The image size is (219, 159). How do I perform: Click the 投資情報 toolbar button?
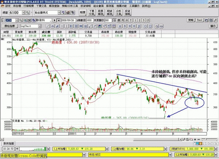click(x=128, y=12)
